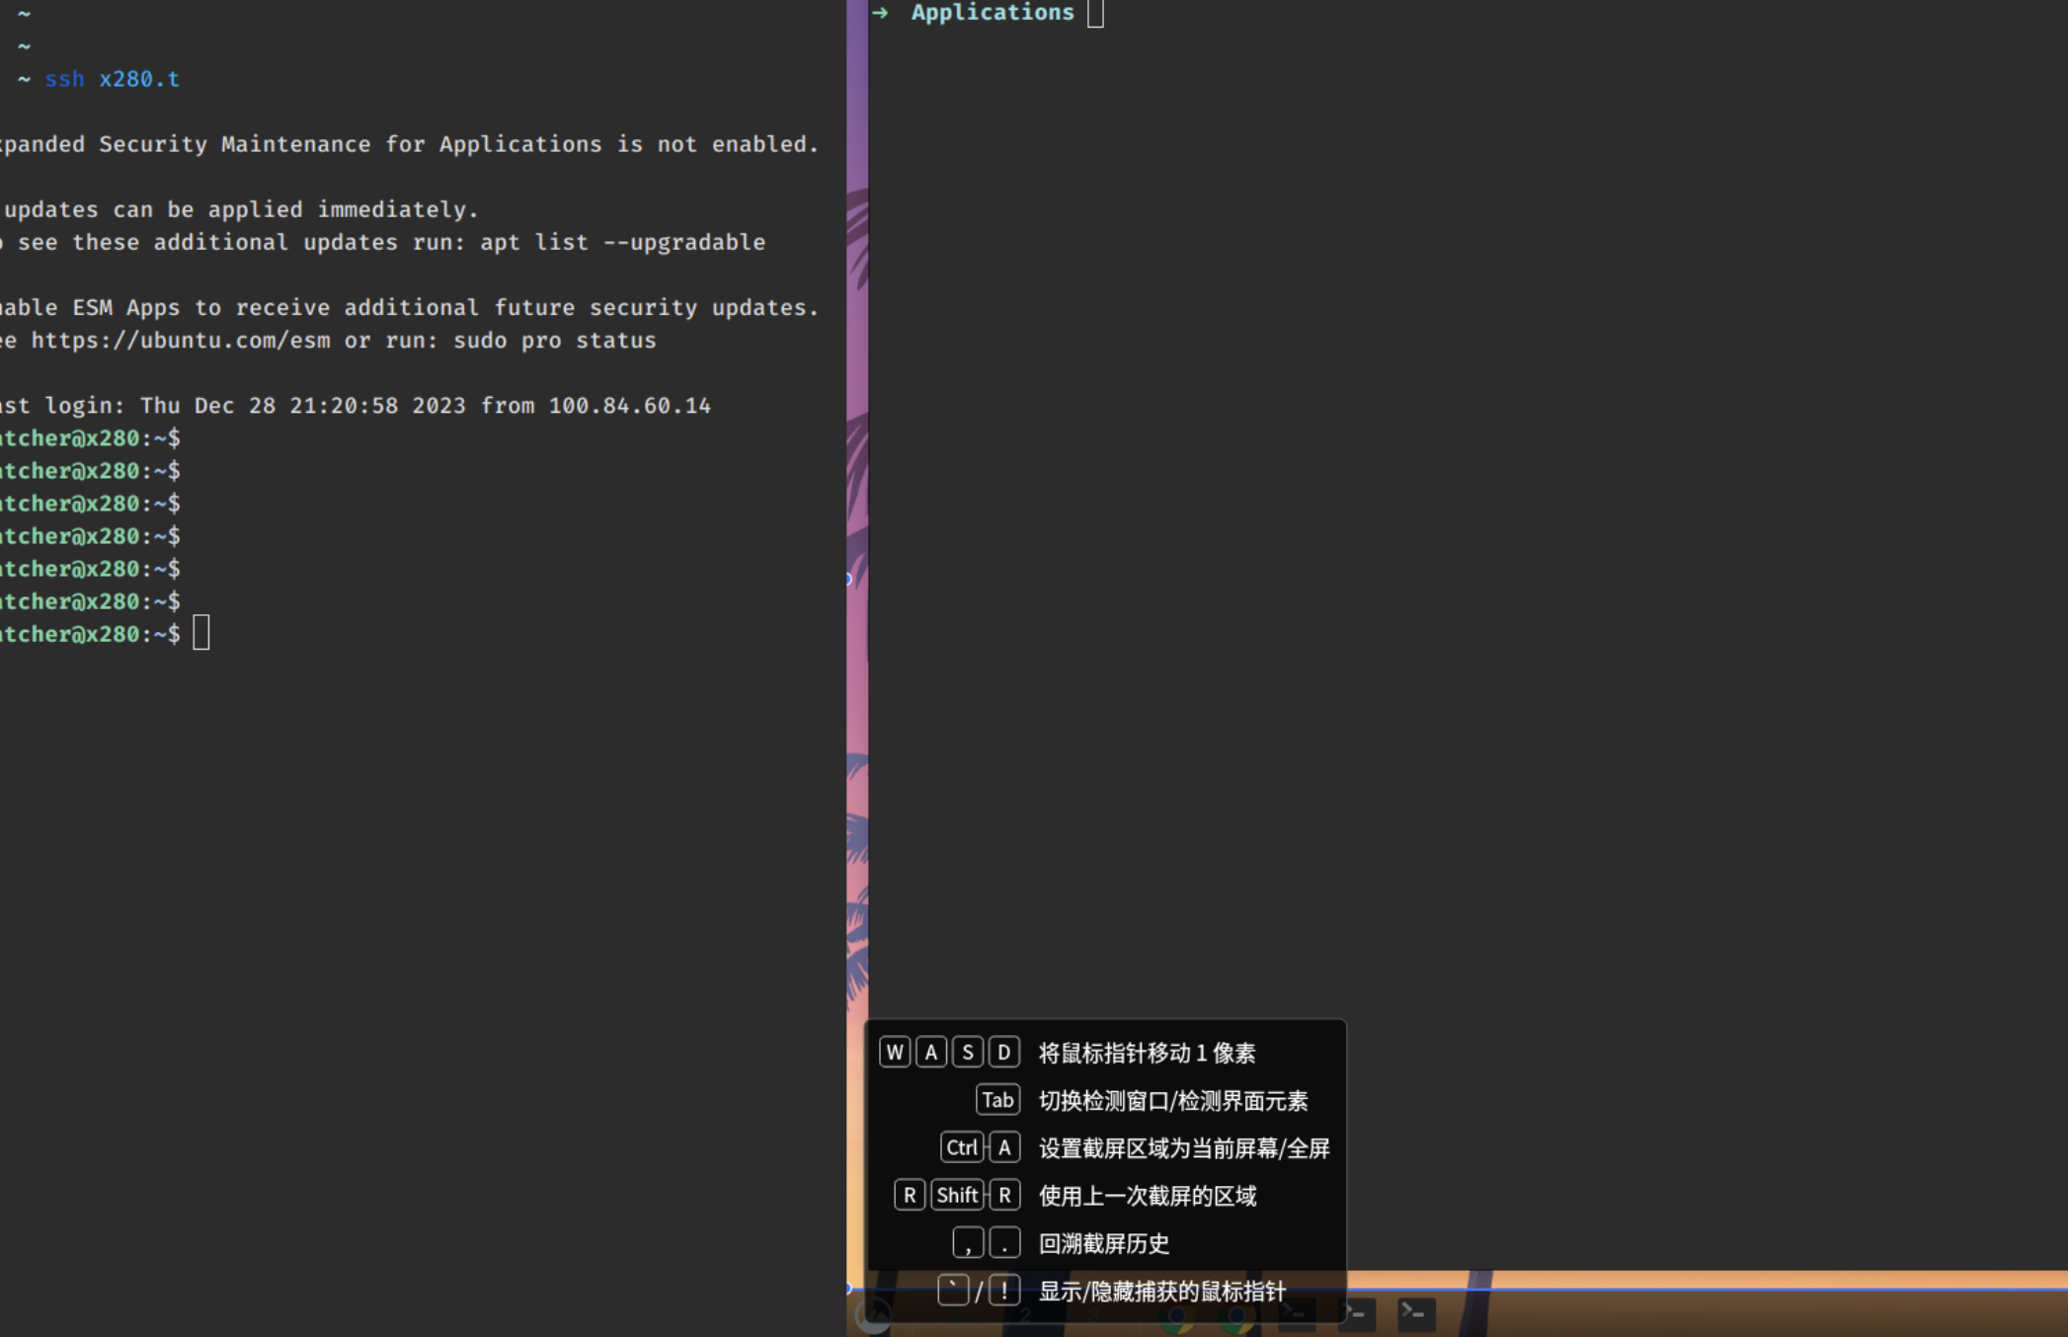
Task: Open the middle terminal icon in the taskbar
Action: click(x=1357, y=1314)
